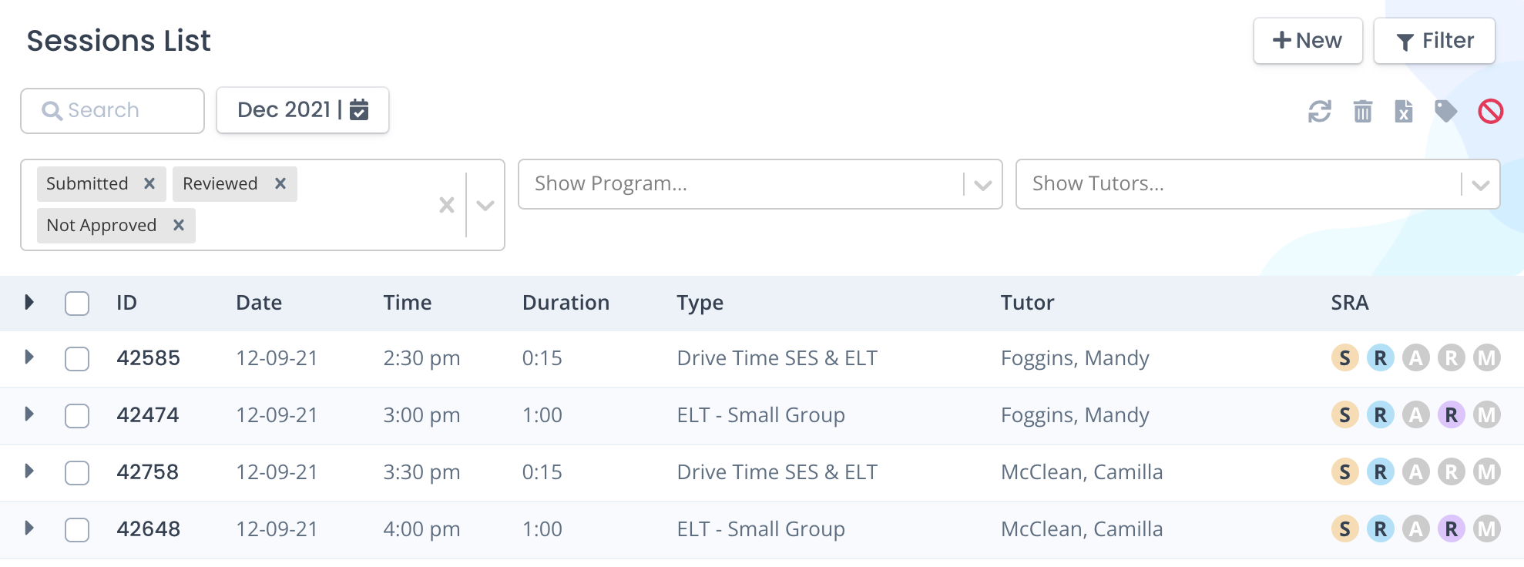Click Foggins, Mandy in row 42585
The image size is (1524, 567).
coord(1075,358)
